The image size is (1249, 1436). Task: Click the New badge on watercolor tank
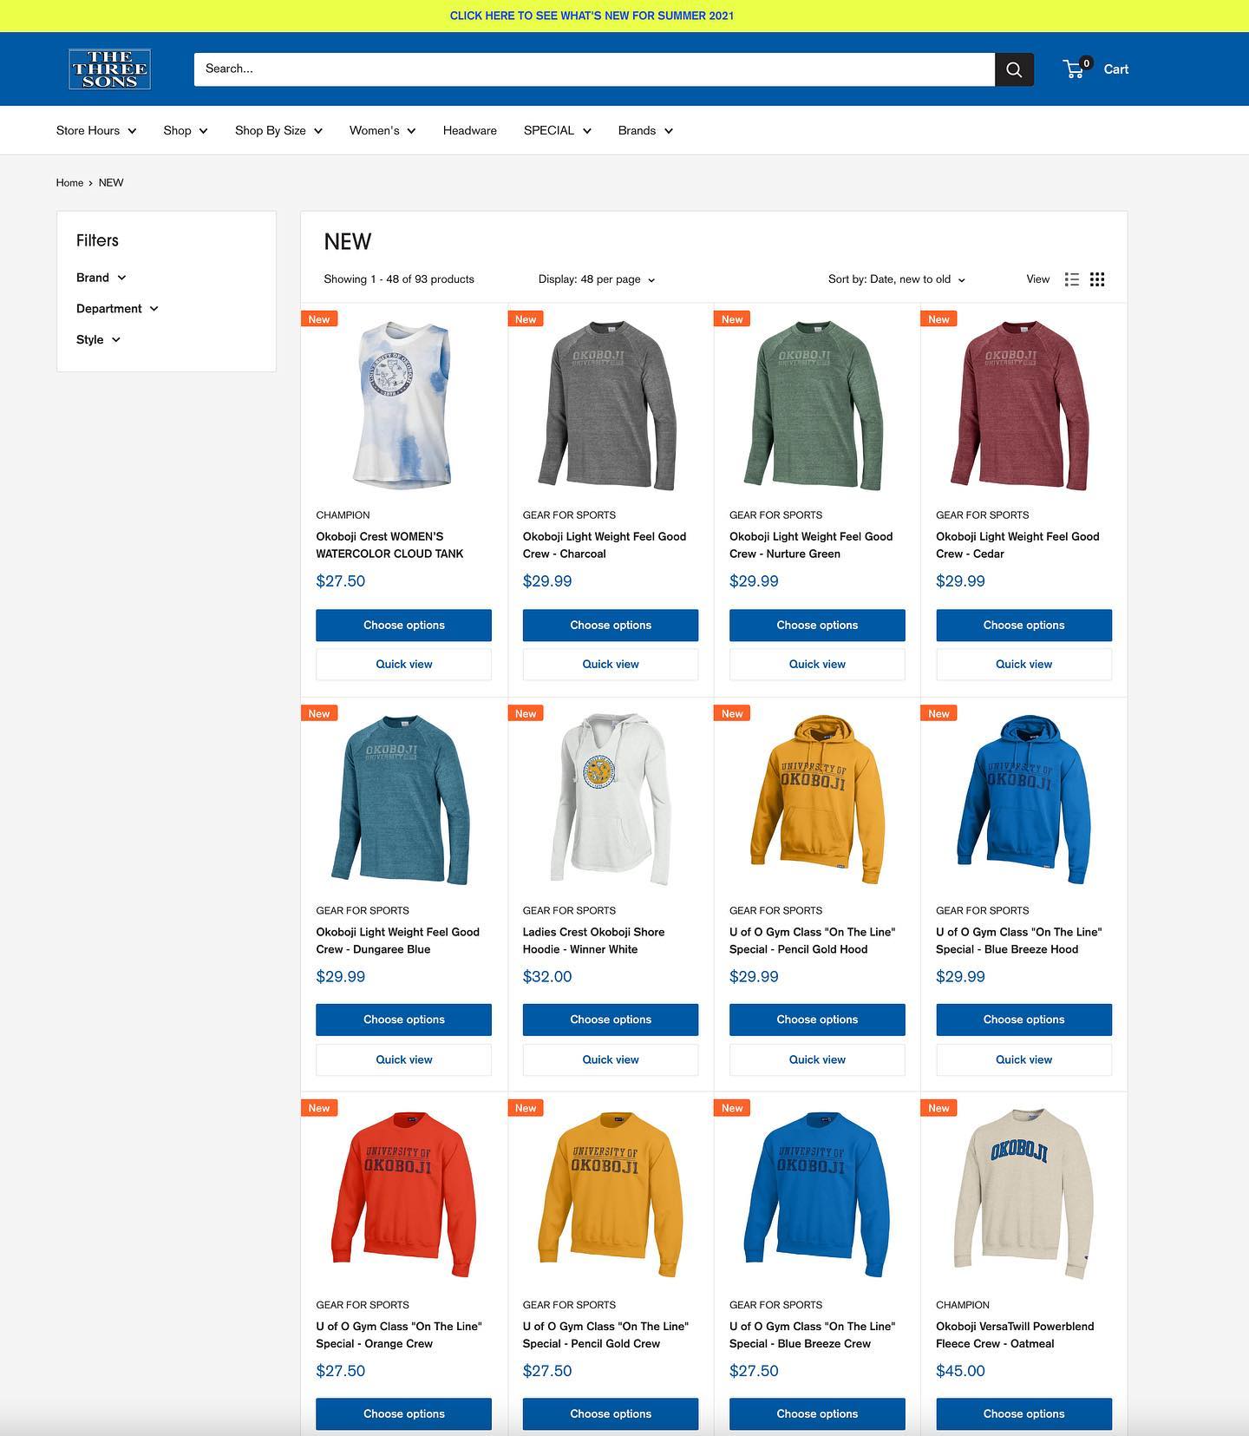click(319, 319)
